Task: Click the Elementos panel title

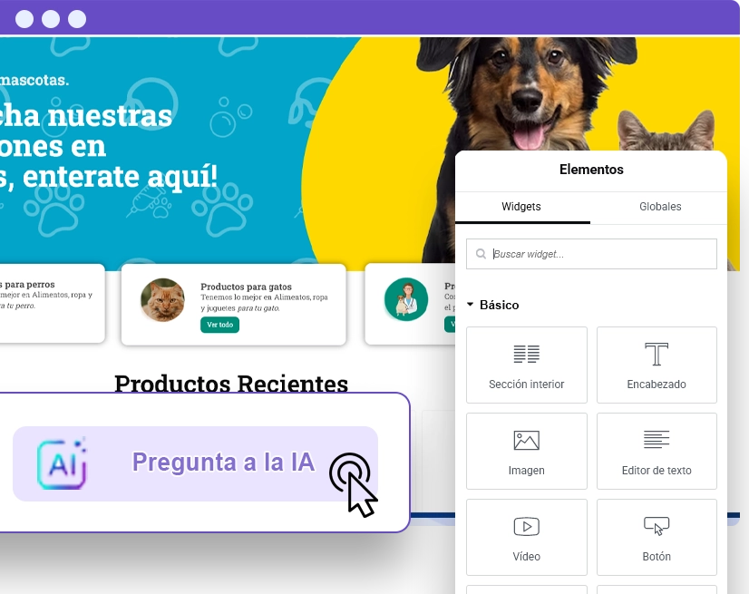Action: click(x=591, y=170)
